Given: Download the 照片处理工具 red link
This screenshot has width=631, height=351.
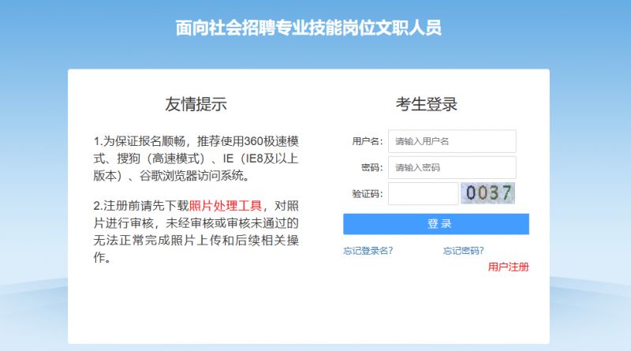Looking at the screenshot, I should pyautogui.click(x=226, y=206).
